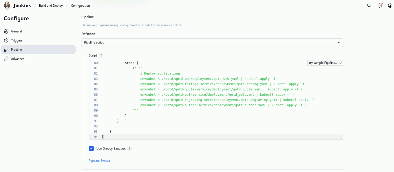Click the Triggers clock icon in sidebar
Screen dimensions: 394x172
tap(6, 40)
